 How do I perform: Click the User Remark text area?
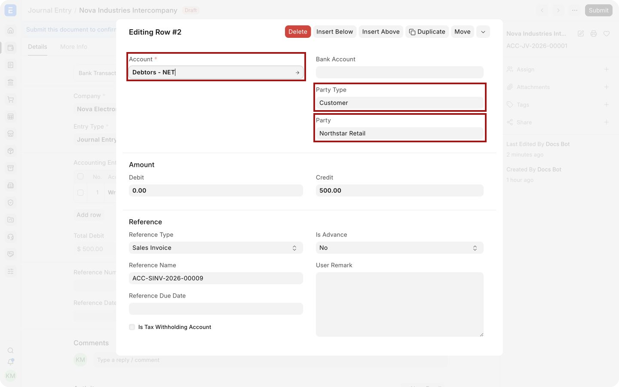(400, 304)
